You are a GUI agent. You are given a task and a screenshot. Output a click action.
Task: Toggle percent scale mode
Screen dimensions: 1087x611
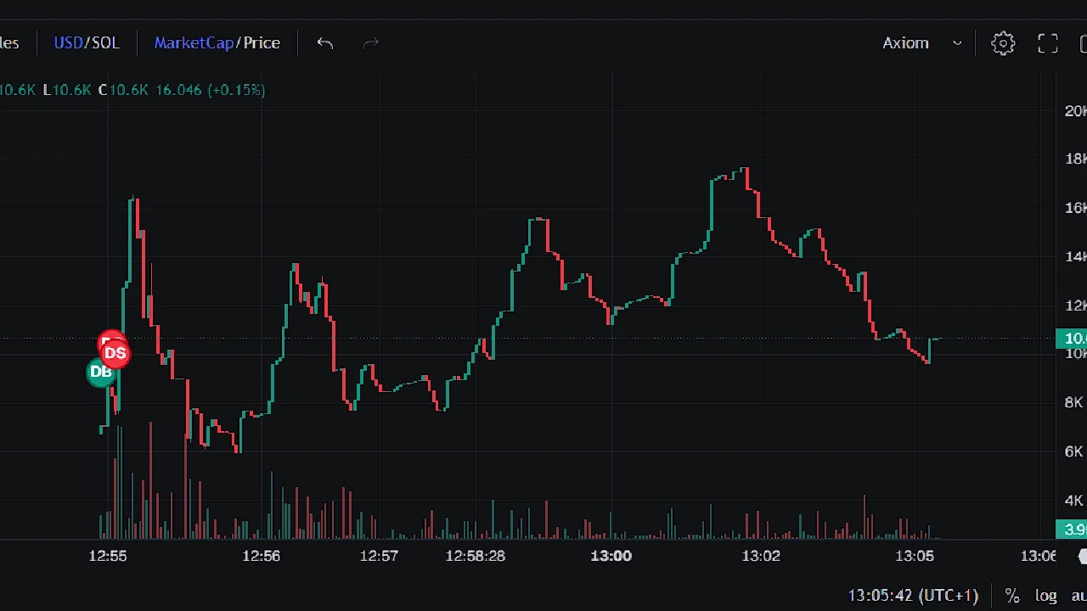pyautogui.click(x=1011, y=596)
